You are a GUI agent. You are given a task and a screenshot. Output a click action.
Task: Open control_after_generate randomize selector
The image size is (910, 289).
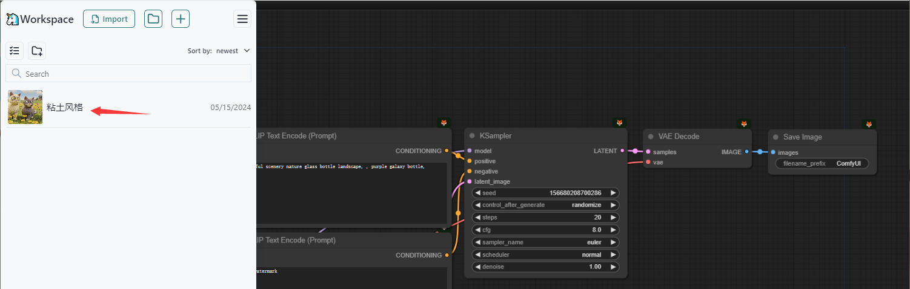pos(545,205)
